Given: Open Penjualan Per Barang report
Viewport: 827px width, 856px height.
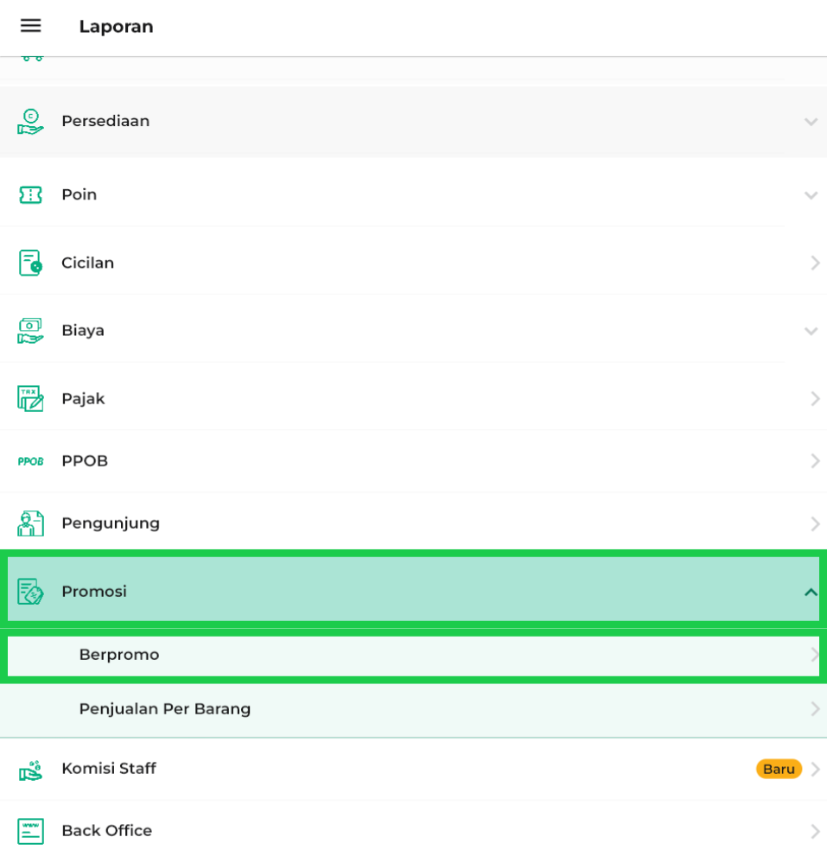Looking at the screenshot, I should (165, 709).
